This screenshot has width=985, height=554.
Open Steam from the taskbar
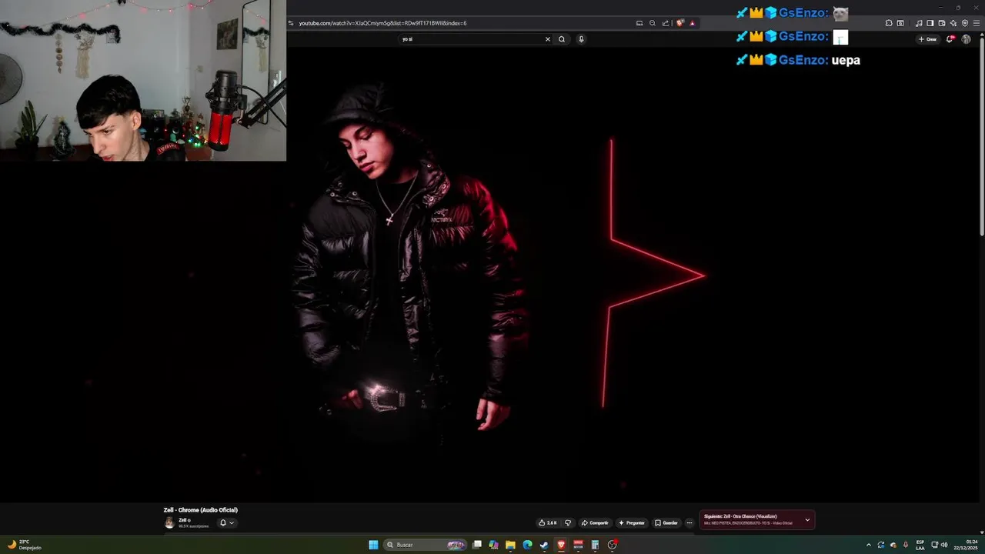tap(544, 545)
